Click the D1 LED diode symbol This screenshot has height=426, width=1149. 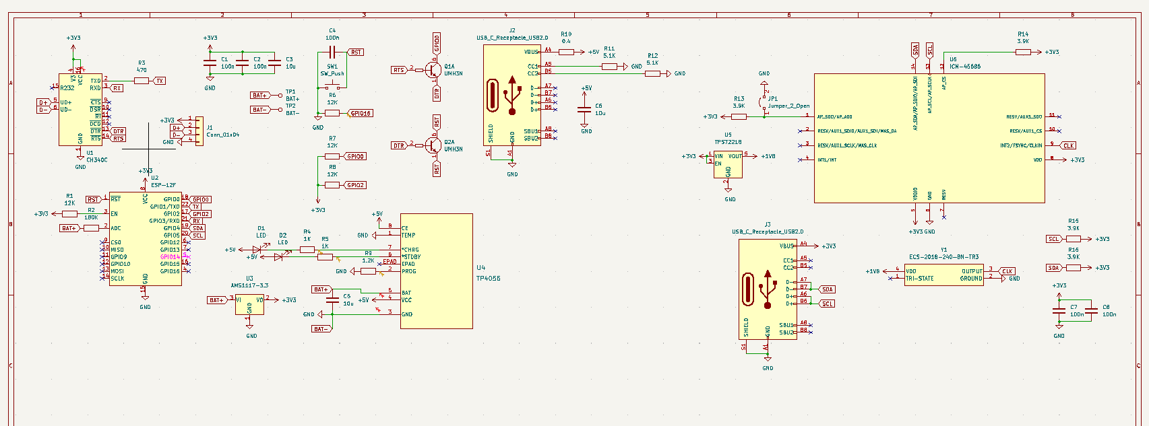click(257, 250)
